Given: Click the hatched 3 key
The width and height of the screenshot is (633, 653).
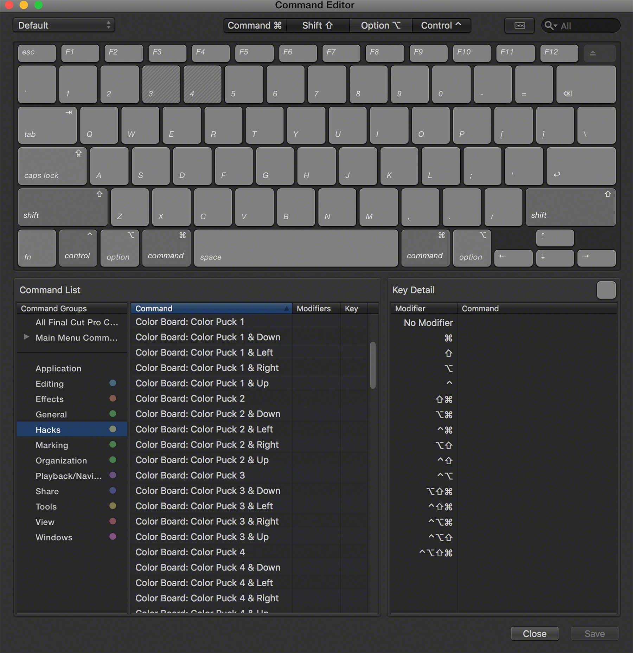Looking at the screenshot, I should [x=161, y=84].
